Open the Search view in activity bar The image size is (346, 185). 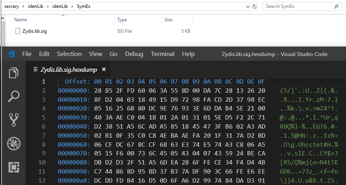point(14,96)
